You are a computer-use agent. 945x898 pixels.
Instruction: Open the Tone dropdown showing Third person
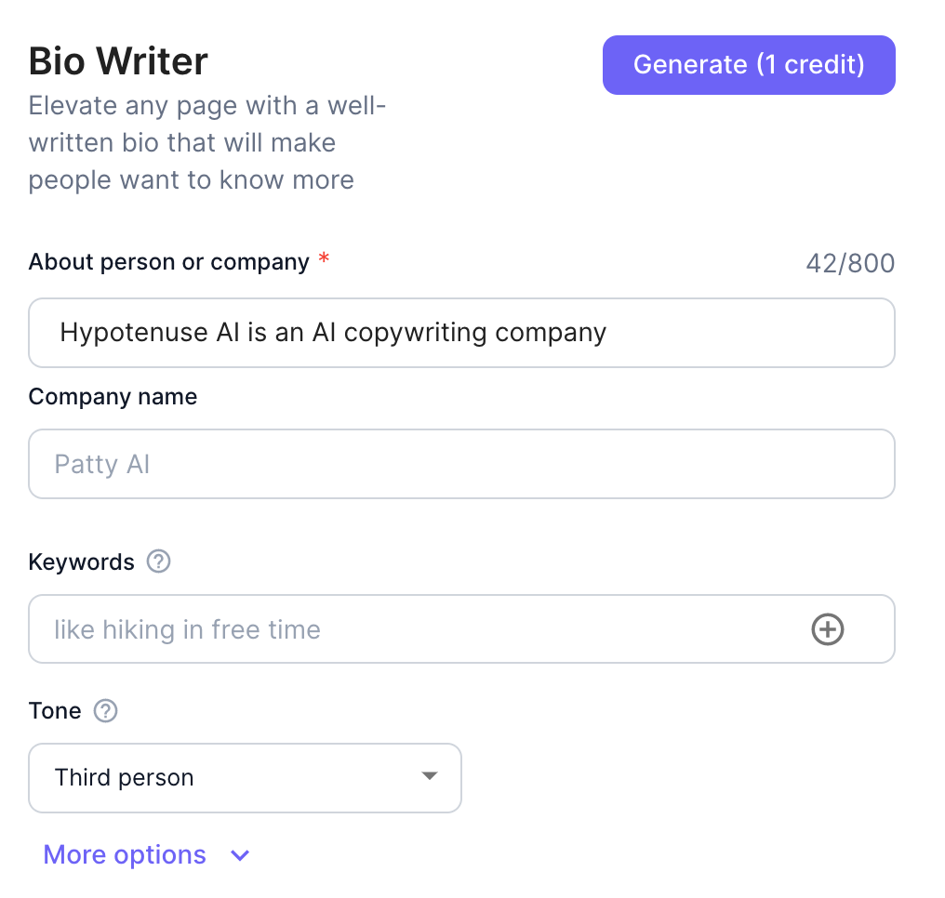(245, 777)
